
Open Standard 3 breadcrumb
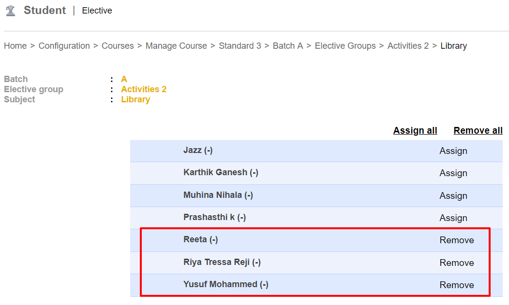pyautogui.click(x=240, y=46)
